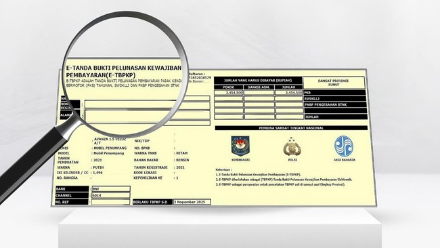Click the KEMENDAGRI caption text
The image size is (440, 248).
click(x=240, y=160)
